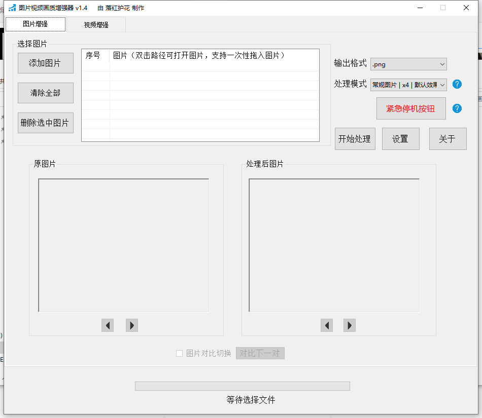Screen dimensions: 482x418
Task: Minimize the 图片视频画质增强器 window
Action: tap(420, 8)
